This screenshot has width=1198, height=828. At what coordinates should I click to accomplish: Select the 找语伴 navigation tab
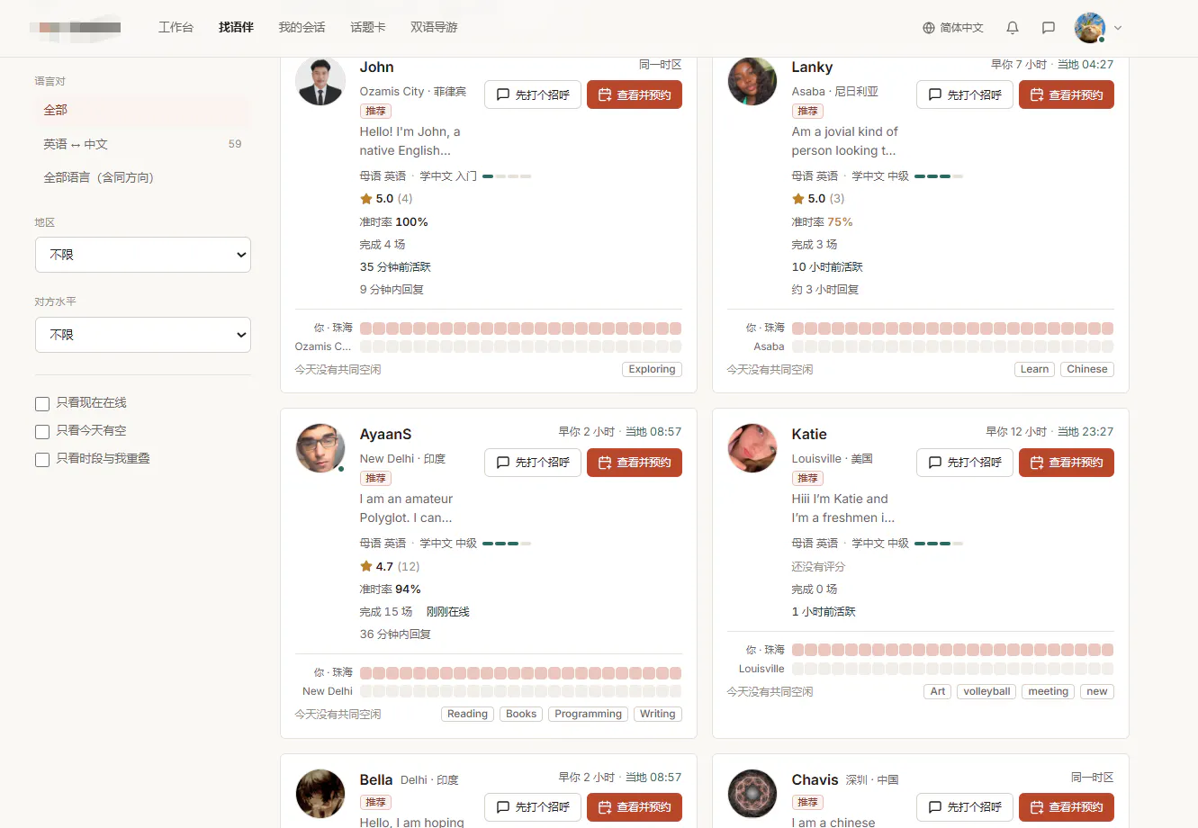coord(236,28)
